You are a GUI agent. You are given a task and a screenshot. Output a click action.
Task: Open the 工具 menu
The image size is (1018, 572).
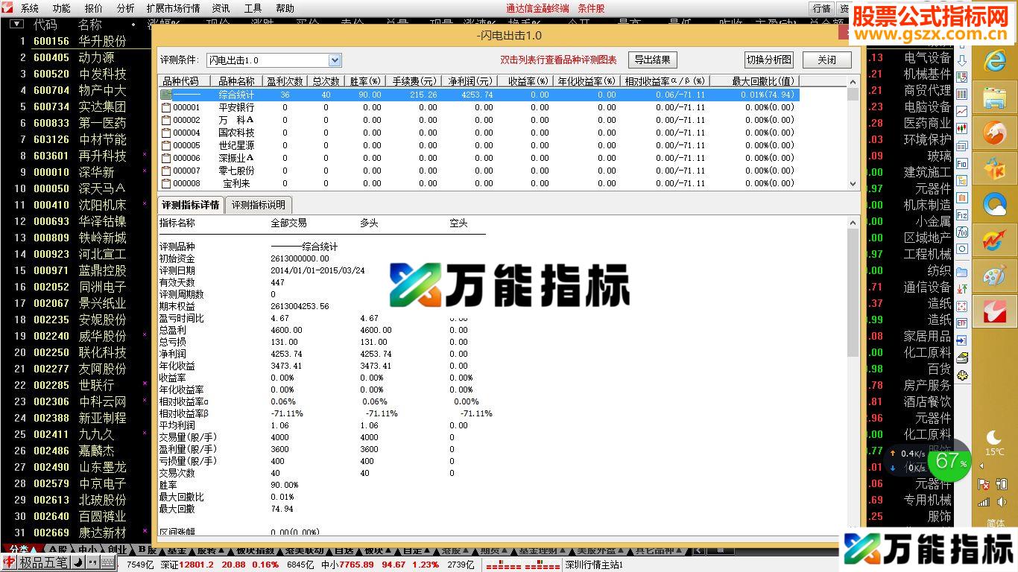pyautogui.click(x=252, y=9)
